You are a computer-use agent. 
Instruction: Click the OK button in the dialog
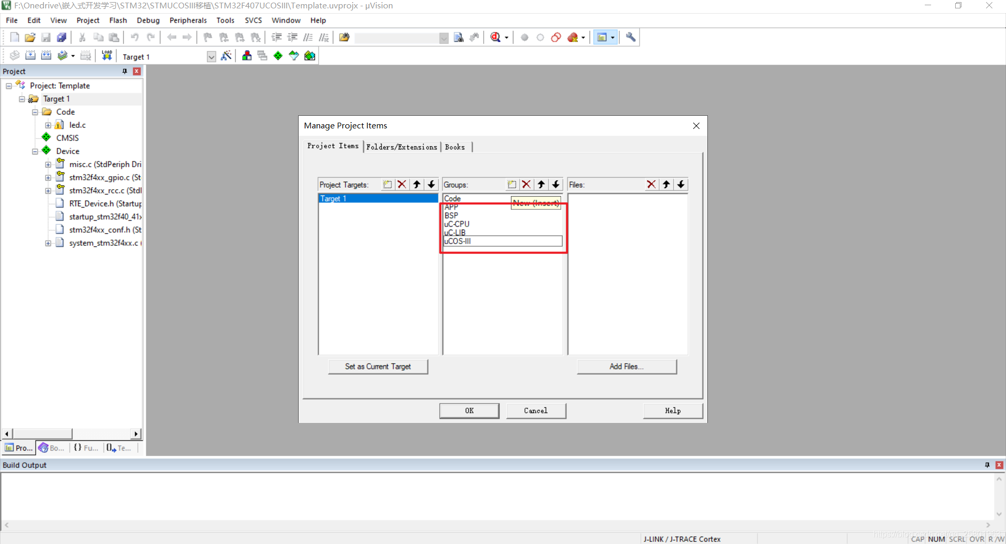pyautogui.click(x=469, y=411)
